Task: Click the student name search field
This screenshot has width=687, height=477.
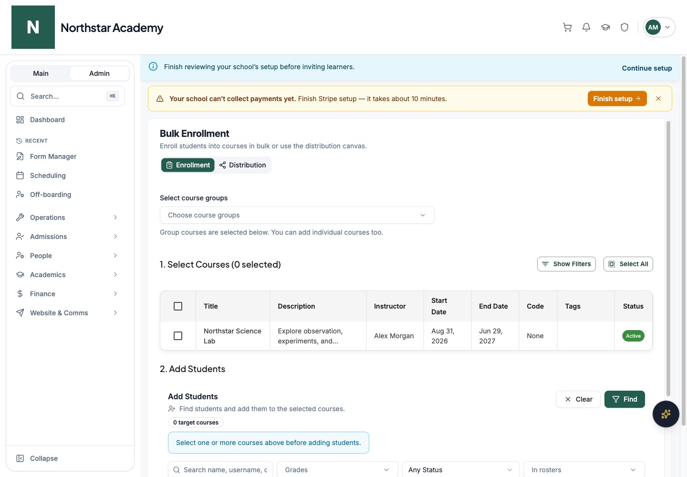Action: 220,470
